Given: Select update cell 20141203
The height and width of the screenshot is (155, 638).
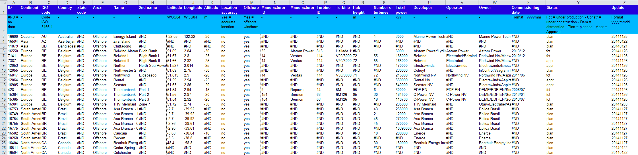Looking at the screenshot, I should pyautogui.click(x=624, y=104).
